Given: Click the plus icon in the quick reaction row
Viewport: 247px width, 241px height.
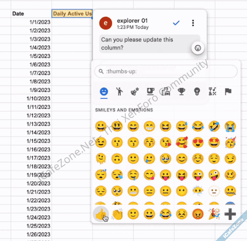Looking at the screenshot, I should 230,214.
